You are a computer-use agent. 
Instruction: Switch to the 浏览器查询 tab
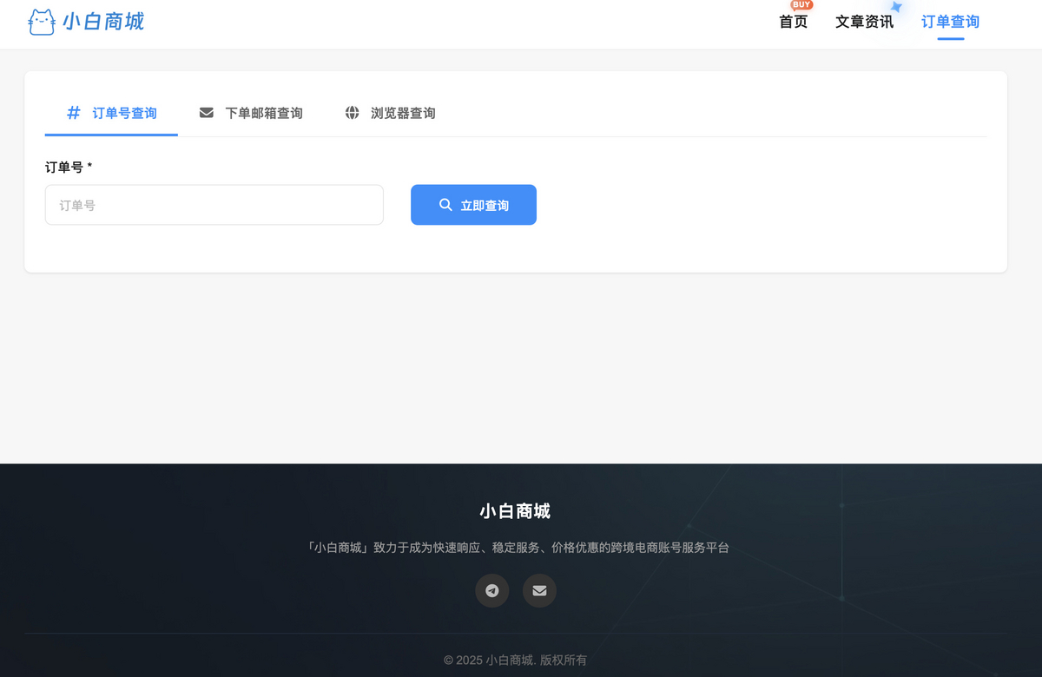point(403,113)
